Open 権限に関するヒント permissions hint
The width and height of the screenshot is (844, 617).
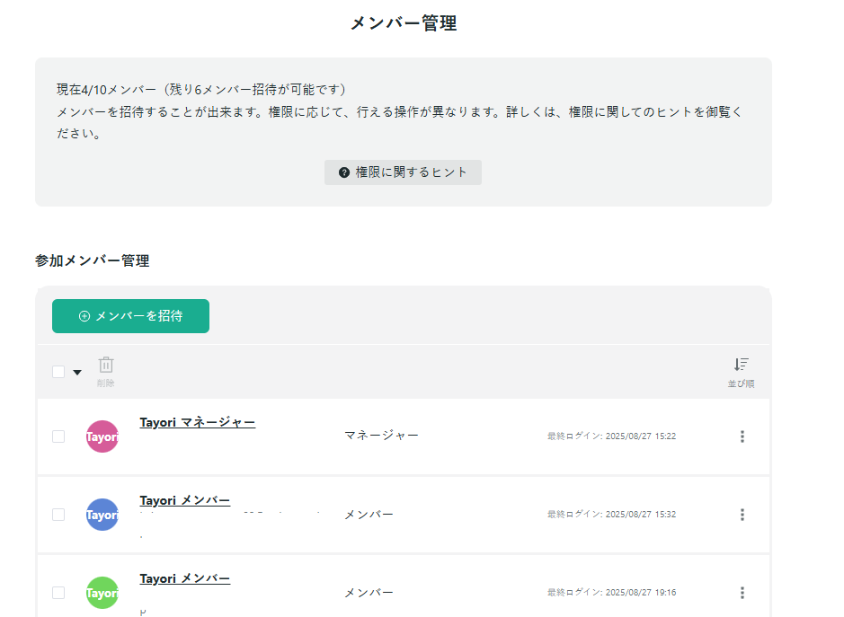click(403, 172)
